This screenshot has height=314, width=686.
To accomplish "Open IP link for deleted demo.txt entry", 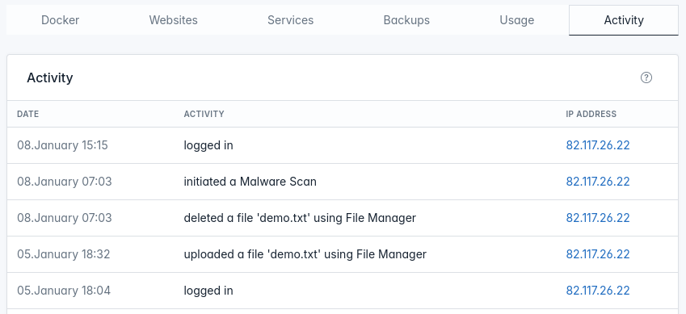I will [x=598, y=218].
